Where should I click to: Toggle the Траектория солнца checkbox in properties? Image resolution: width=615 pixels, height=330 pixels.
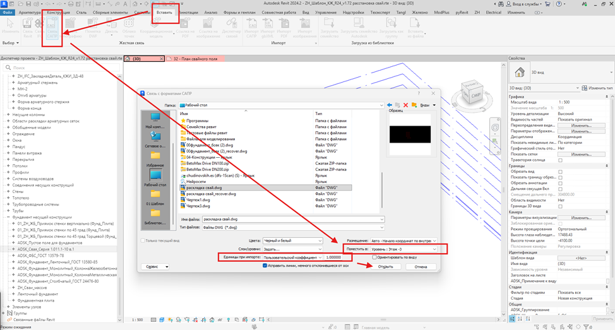[560, 160]
